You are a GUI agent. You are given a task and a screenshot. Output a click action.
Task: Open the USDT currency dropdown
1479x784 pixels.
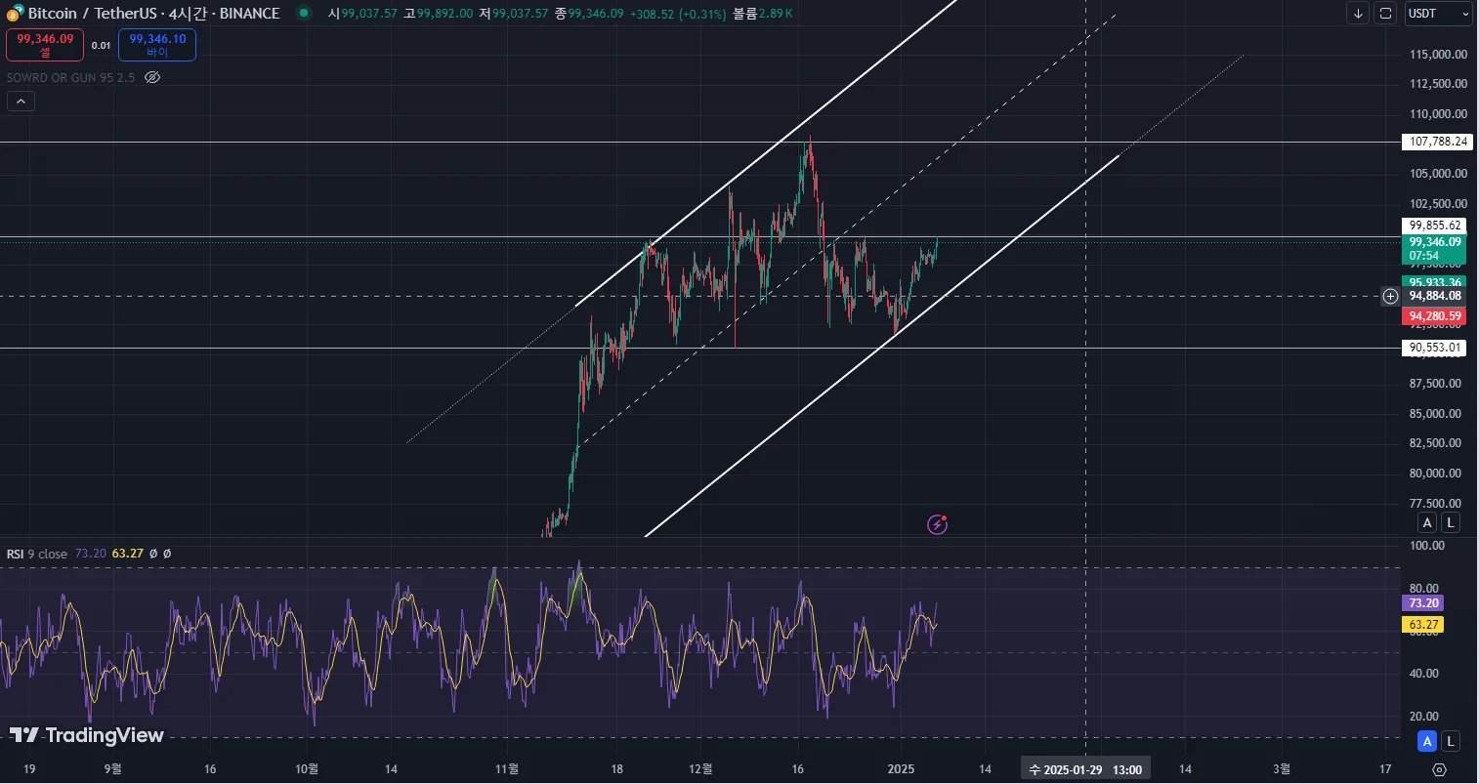1438,14
